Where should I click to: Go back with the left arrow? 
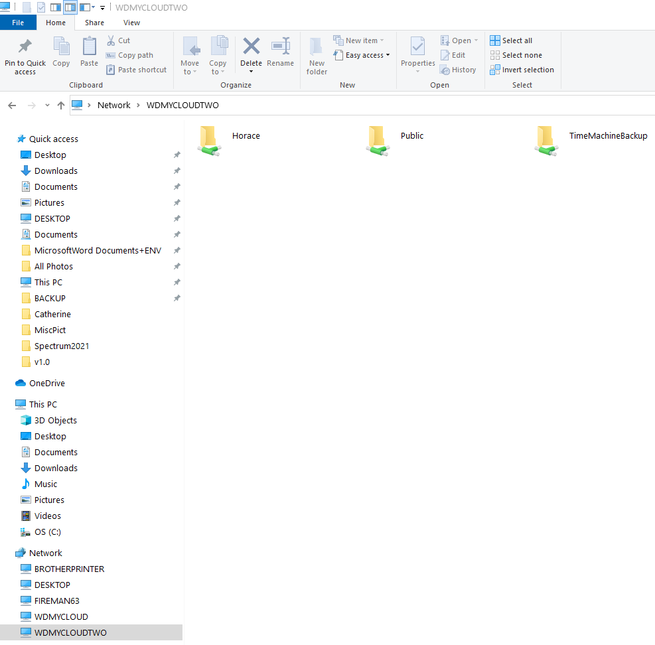tap(12, 106)
